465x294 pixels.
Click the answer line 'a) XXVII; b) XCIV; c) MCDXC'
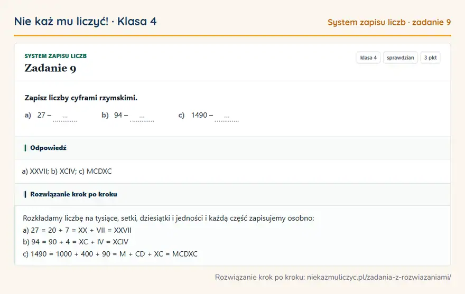[67, 172]
